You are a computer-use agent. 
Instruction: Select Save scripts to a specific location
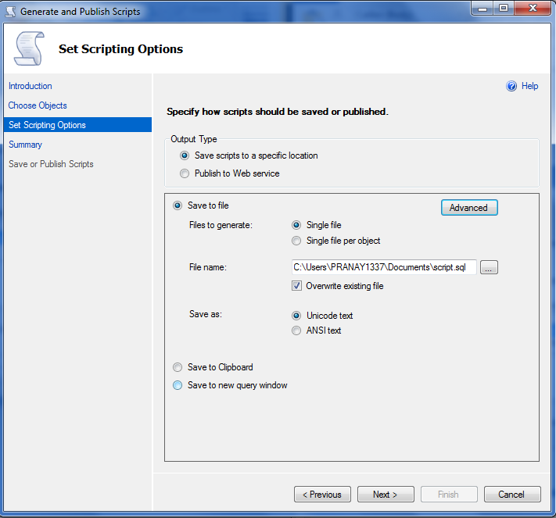pyautogui.click(x=185, y=155)
